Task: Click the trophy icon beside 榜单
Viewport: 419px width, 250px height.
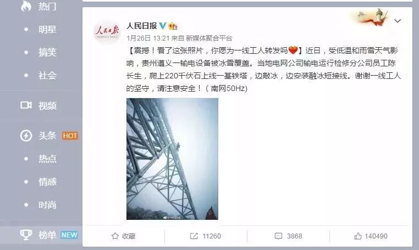Action: [x=26, y=235]
